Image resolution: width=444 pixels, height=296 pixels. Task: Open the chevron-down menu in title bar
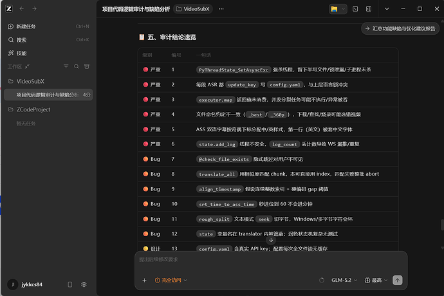click(387, 9)
